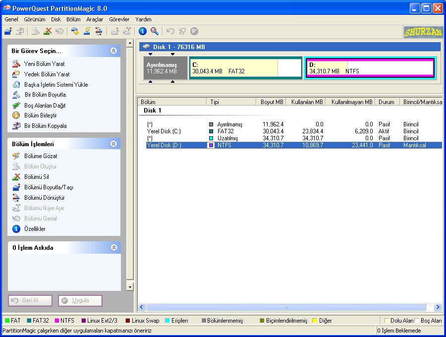Image resolution: width=446 pixels, height=337 pixels.
Task: Click the Yedek Bölüm Yarat task icon
Action: pos(16,74)
